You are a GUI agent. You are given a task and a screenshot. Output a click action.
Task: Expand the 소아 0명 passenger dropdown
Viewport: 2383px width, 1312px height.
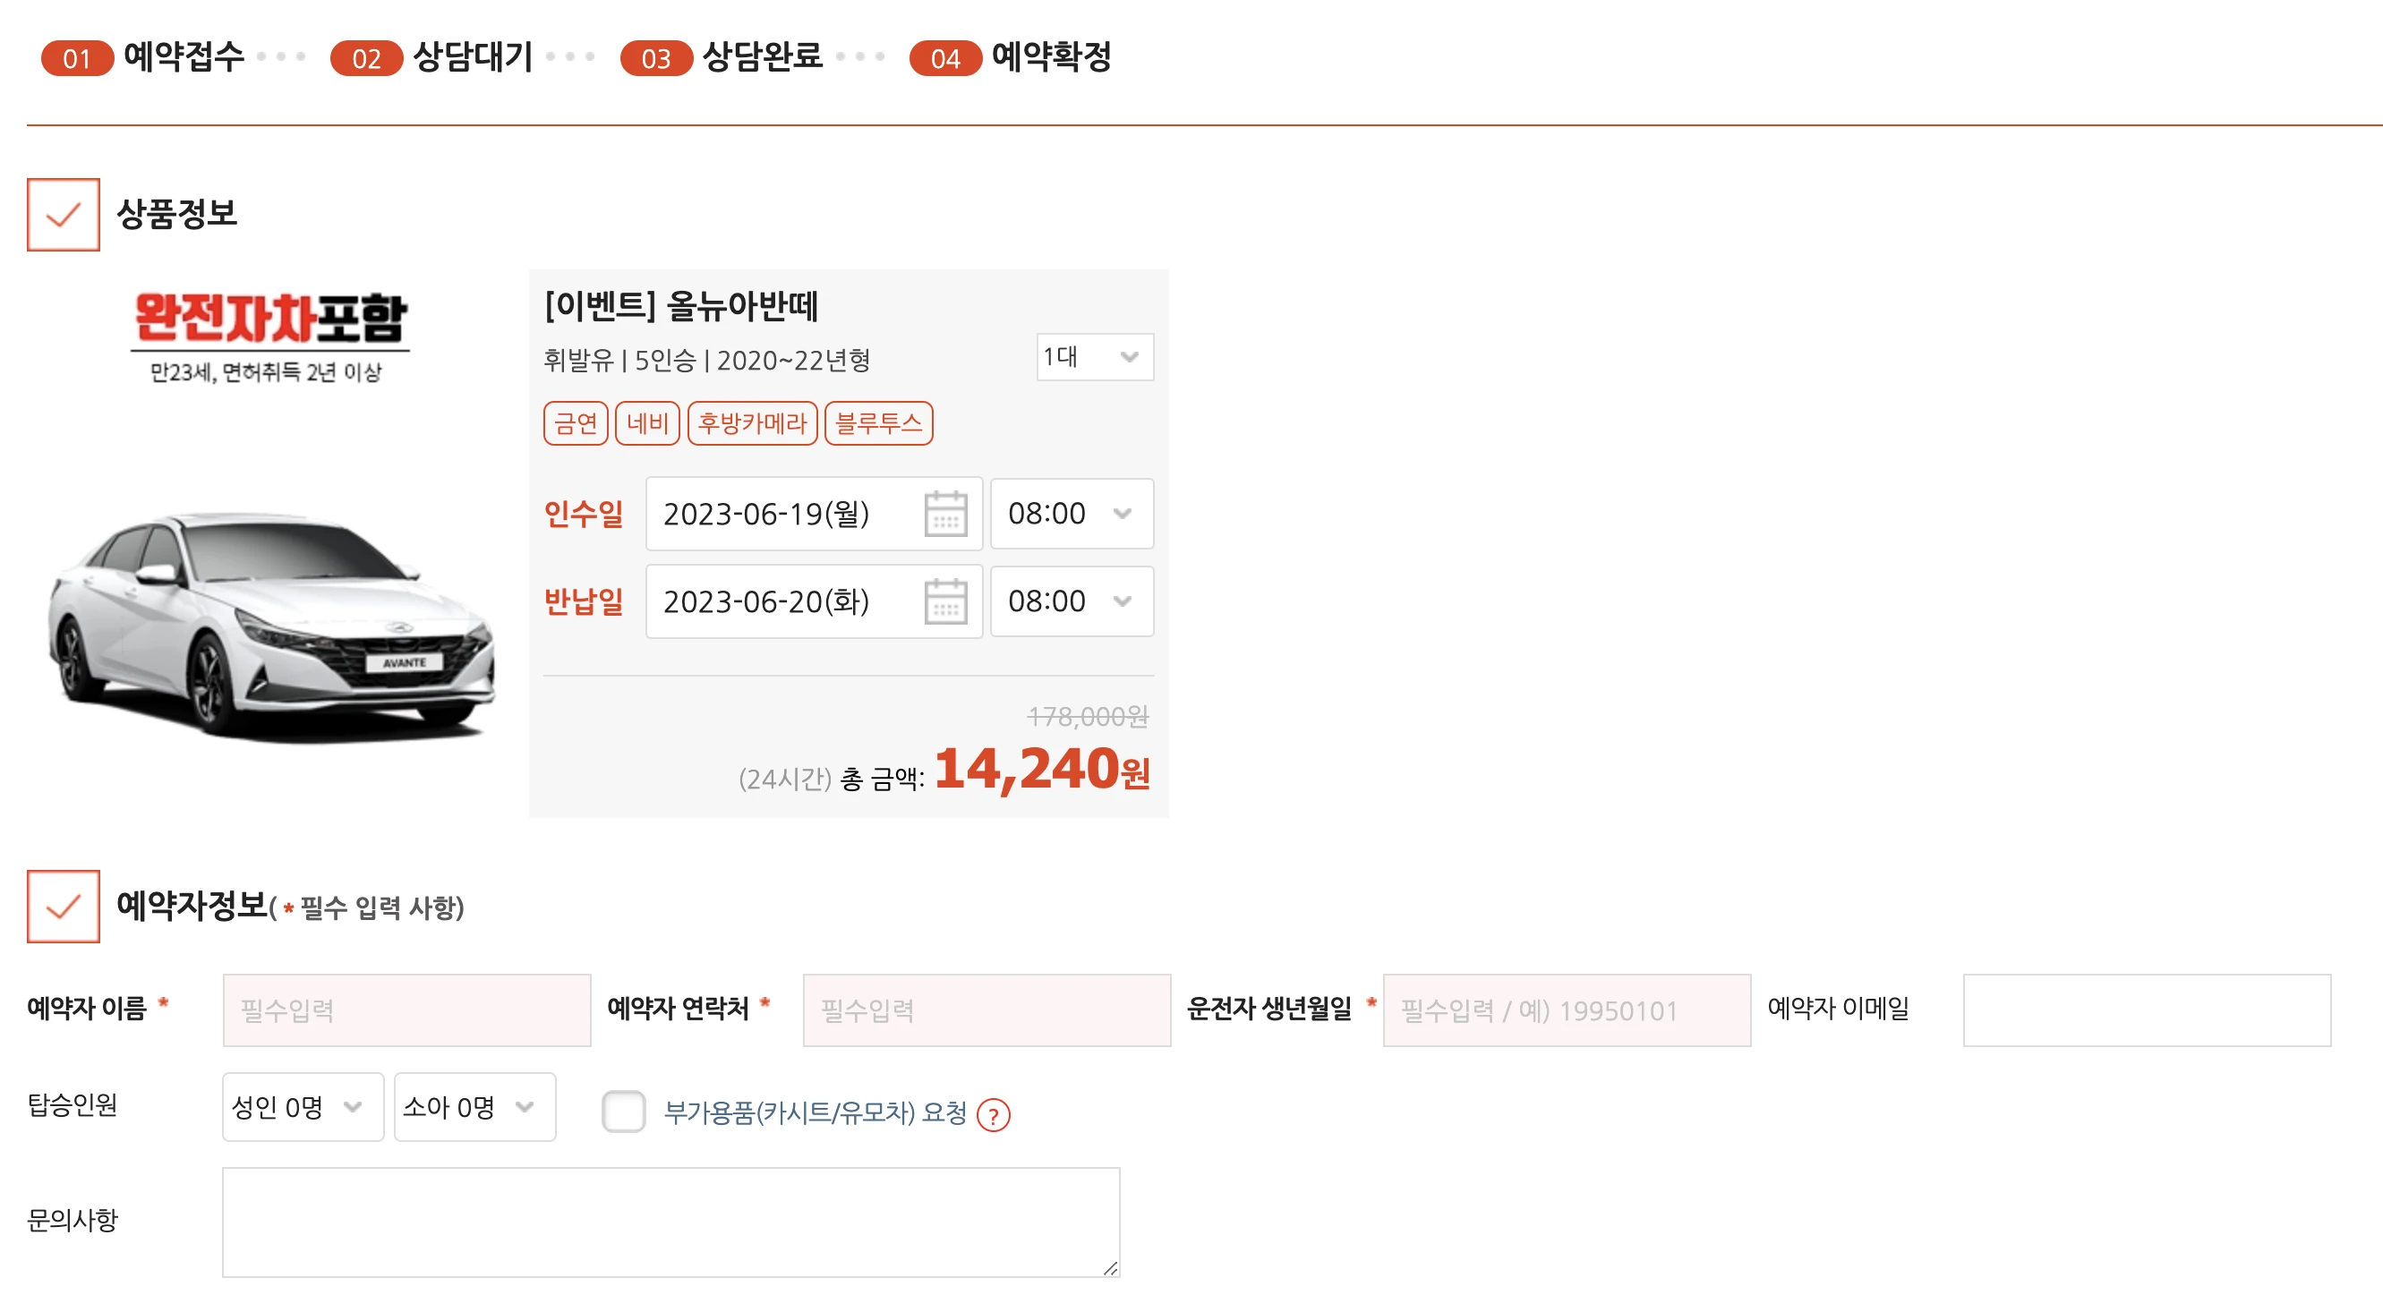click(474, 1107)
